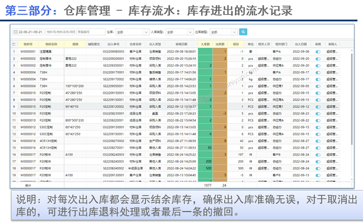363x223 pixels.
Task: Click timestamp 2022-09-08 18:38:01
Action: pyautogui.click(x=181, y=52)
